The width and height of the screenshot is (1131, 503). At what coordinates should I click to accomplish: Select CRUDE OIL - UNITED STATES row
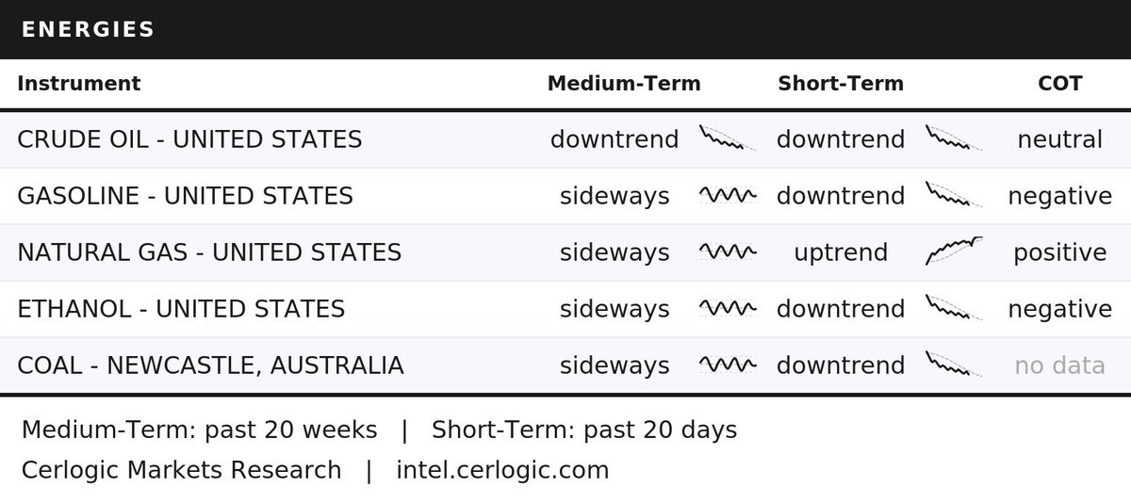[x=565, y=139]
